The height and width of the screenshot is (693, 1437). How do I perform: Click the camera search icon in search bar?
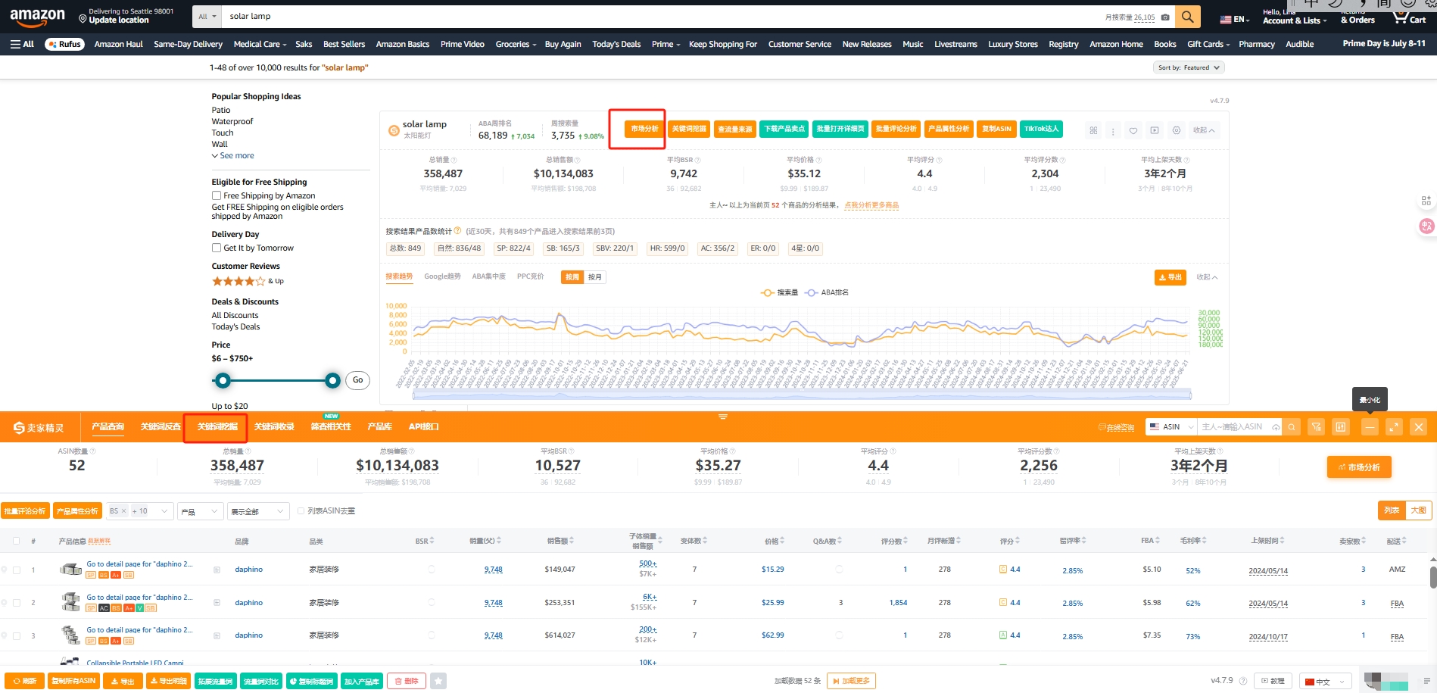(x=1165, y=17)
